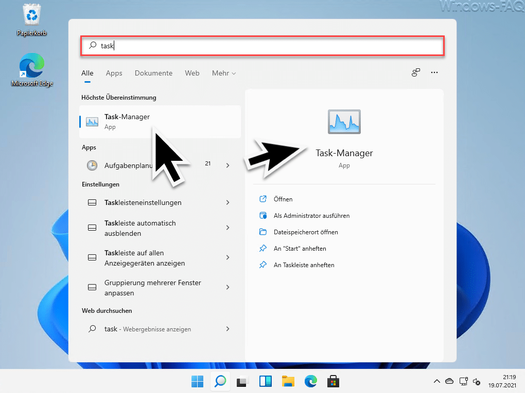Click icon for Taskleiste automatisch ausblenden

[92, 228]
